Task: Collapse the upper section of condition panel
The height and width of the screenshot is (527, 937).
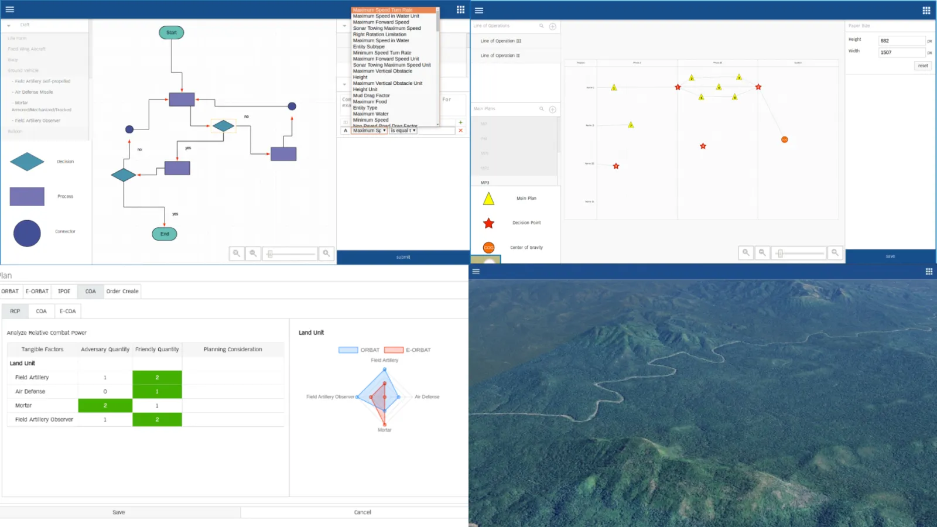Action: coord(344,26)
